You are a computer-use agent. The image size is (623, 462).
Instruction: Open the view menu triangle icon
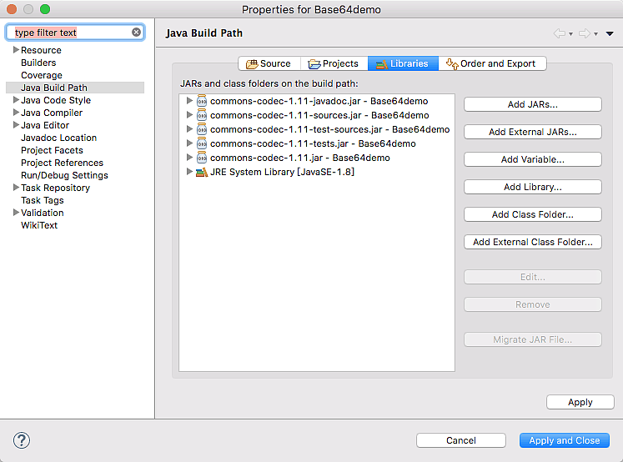(610, 34)
